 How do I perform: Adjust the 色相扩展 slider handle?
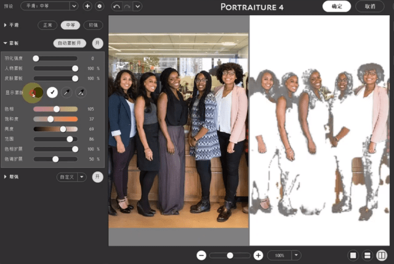pos(75,149)
